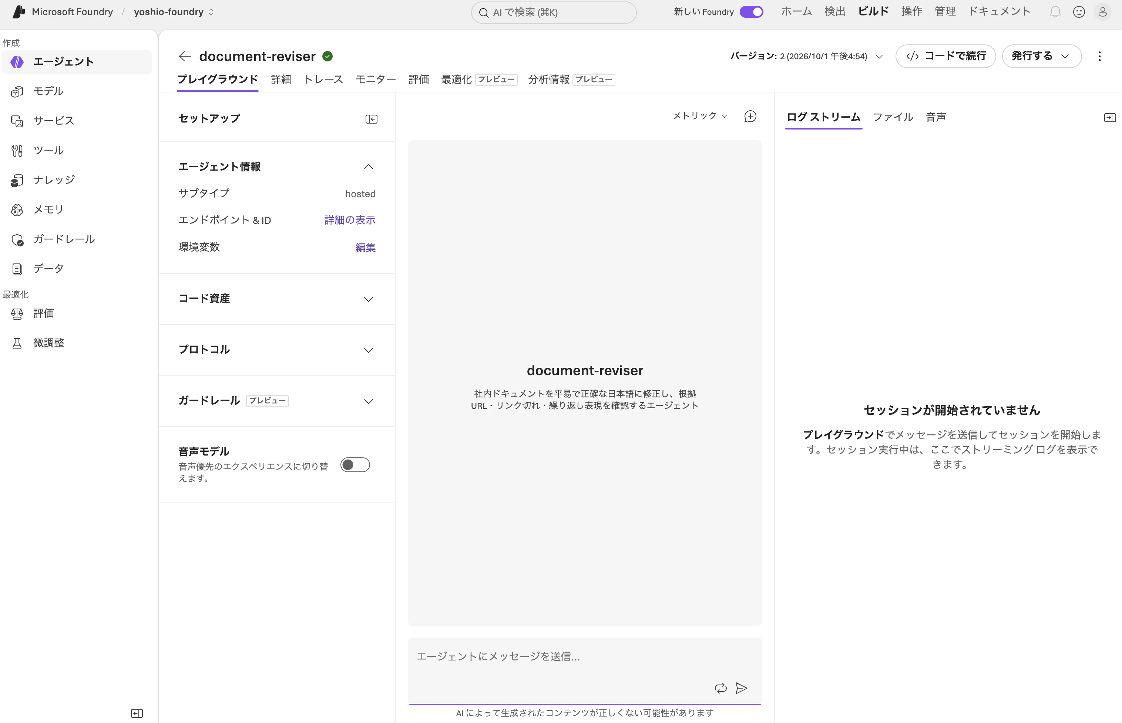Open the user account avatar
The height and width of the screenshot is (723, 1122).
[1102, 12]
